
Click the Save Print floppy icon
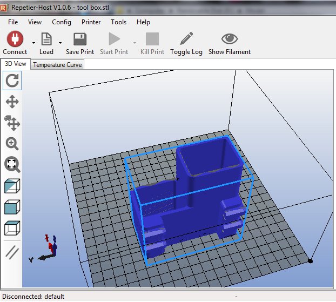click(80, 39)
